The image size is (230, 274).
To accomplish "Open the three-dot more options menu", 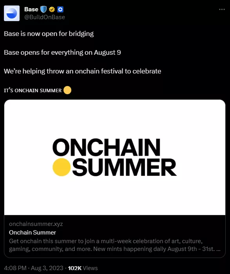I will [x=222, y=9].
